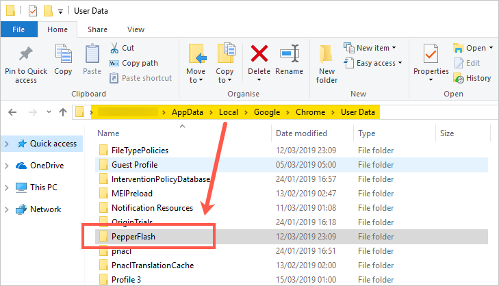The image size is (499, 286).
Task: Expand the Move to dropdown
Action: click(x=195, y=80)
